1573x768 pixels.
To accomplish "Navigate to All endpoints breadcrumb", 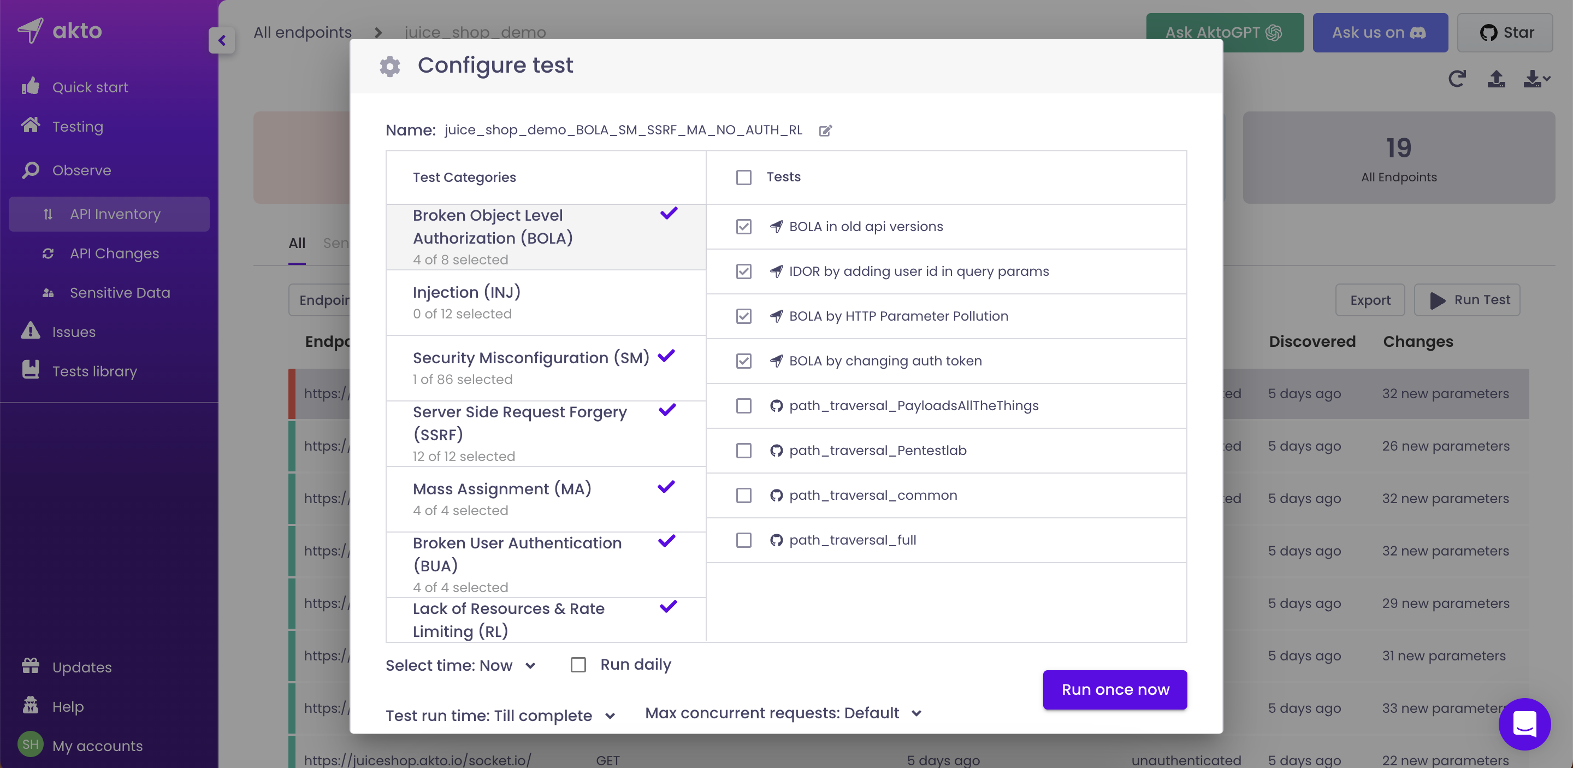I will click(x=302, y=32).
